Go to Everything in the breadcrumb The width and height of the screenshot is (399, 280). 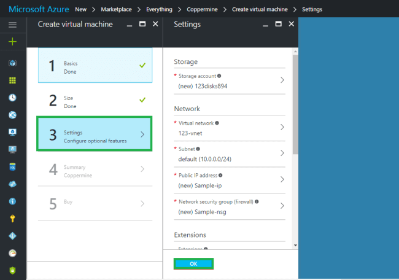pos(159,9)
